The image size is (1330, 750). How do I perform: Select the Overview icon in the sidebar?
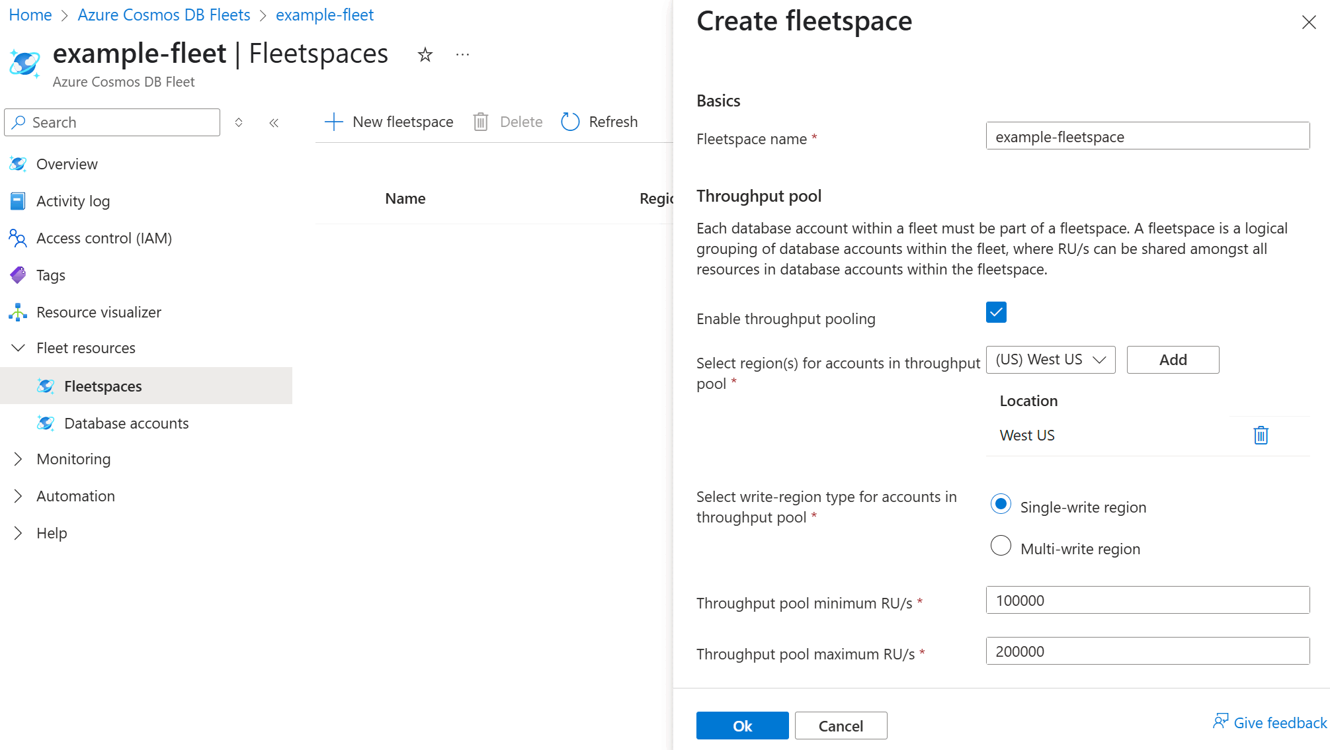click(17, 164)
